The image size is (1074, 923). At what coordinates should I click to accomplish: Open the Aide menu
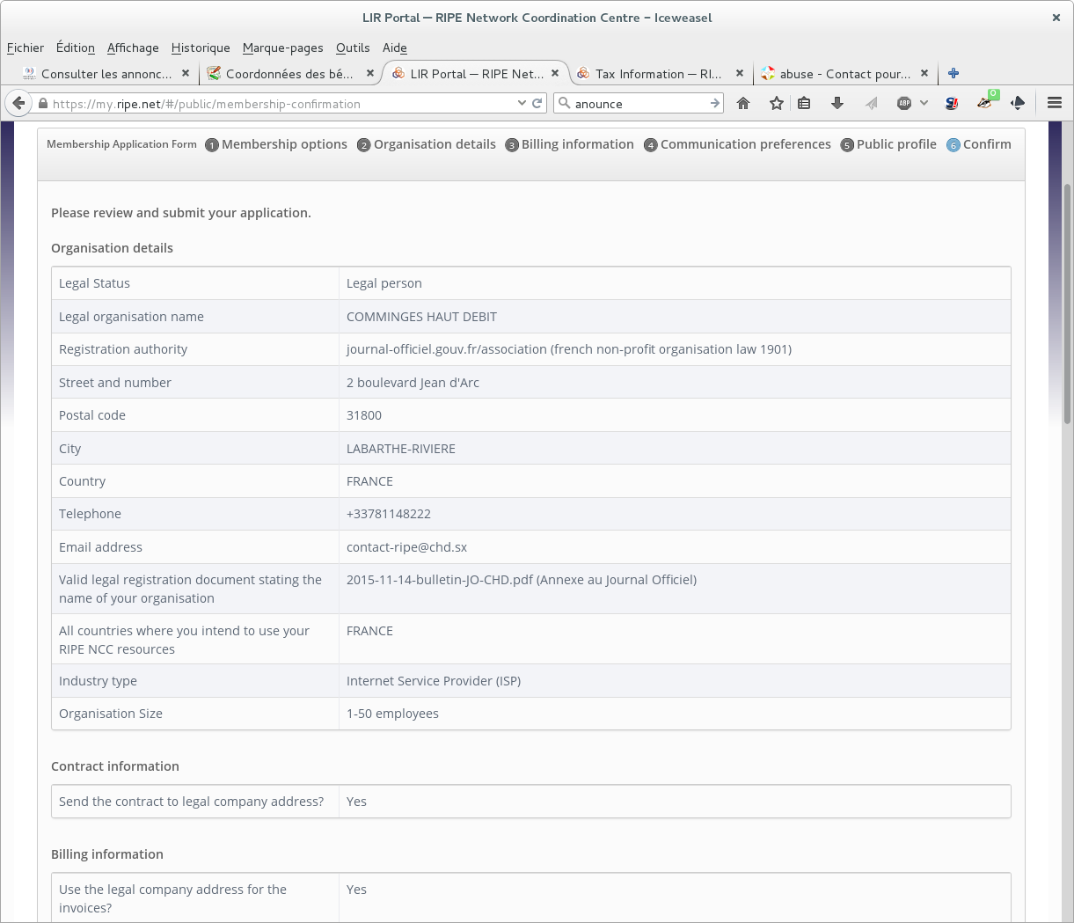click(395, 48)
